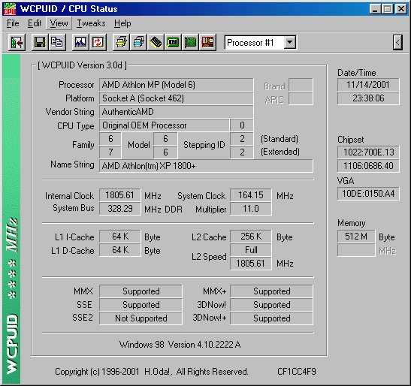Click the Exit door icon in toolbar
The height and width of the screenshot is (386, 411).
pos(17,42)
